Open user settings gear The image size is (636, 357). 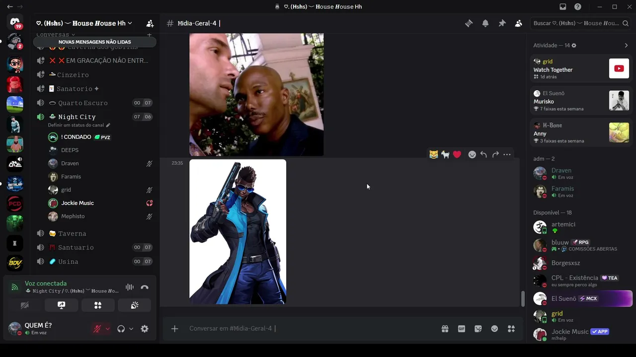tap(145, 329)
